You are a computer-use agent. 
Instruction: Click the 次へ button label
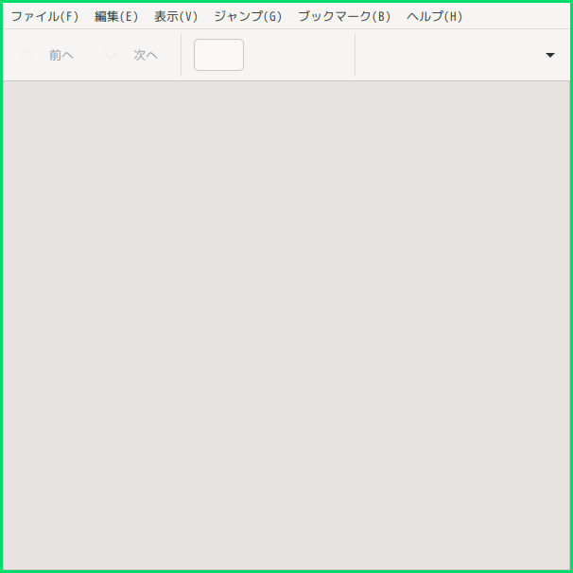146,55
